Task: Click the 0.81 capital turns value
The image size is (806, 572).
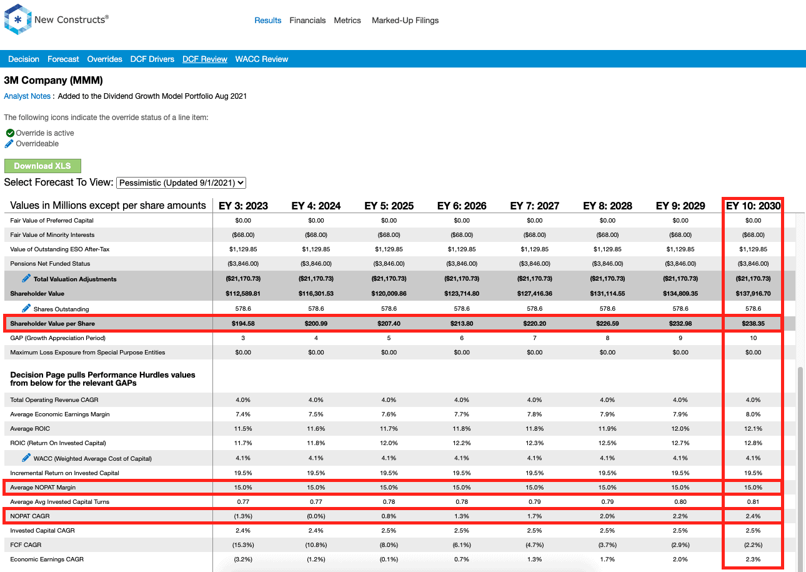Action: (x=754, y=501)
